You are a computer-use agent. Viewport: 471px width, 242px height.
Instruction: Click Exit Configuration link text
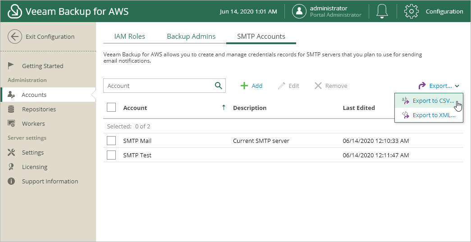click(50, 37)
